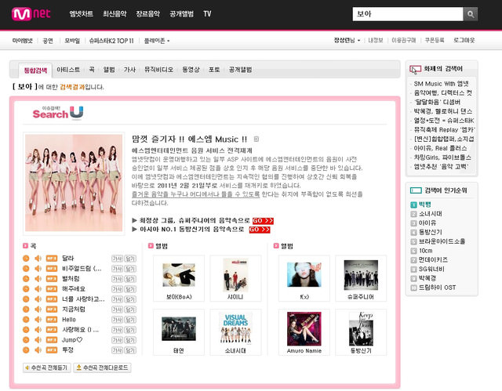Click orange circle icon next to 달라

[26, 259]
